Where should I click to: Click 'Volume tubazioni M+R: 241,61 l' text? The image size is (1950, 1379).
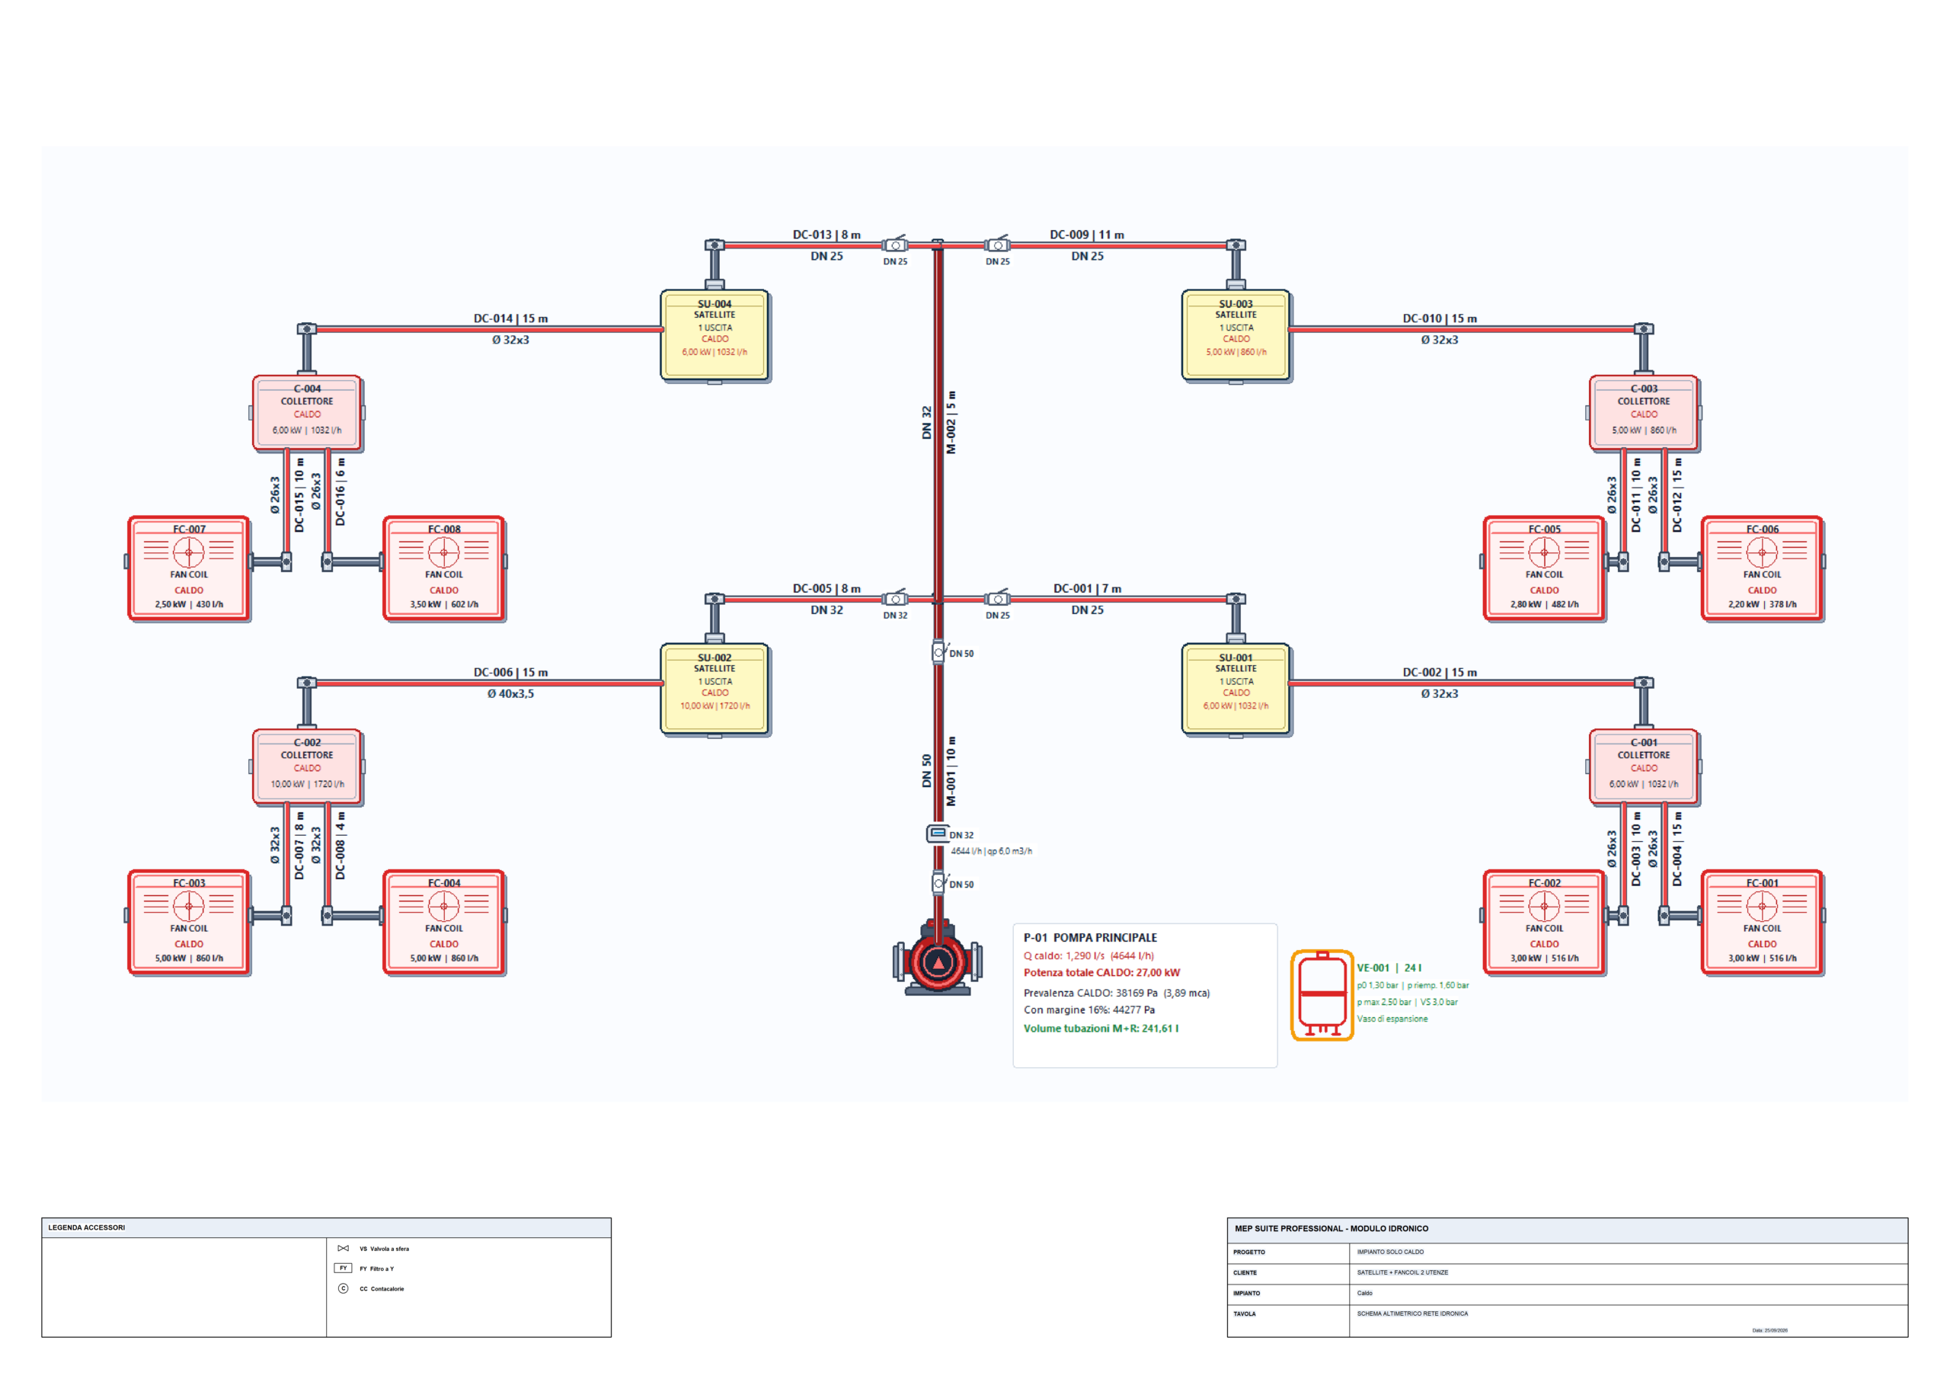(1101, 1028)
